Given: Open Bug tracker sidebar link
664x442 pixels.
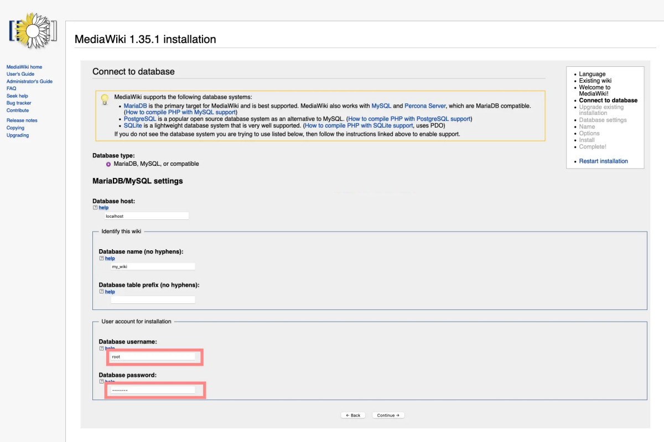Looking at the screenshot, I should [x=19, y=103].
